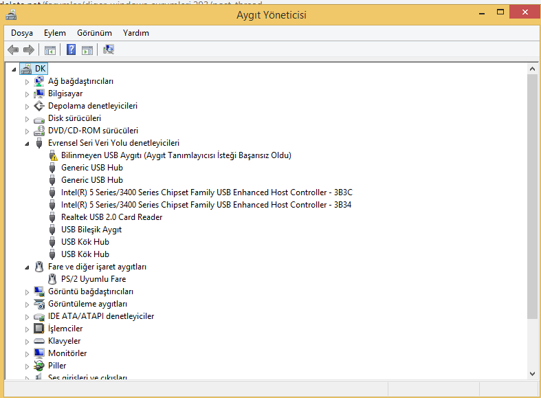Screen dimensions: 541x398
Task: Open the Dosya menu
Action: click(22, 33)
